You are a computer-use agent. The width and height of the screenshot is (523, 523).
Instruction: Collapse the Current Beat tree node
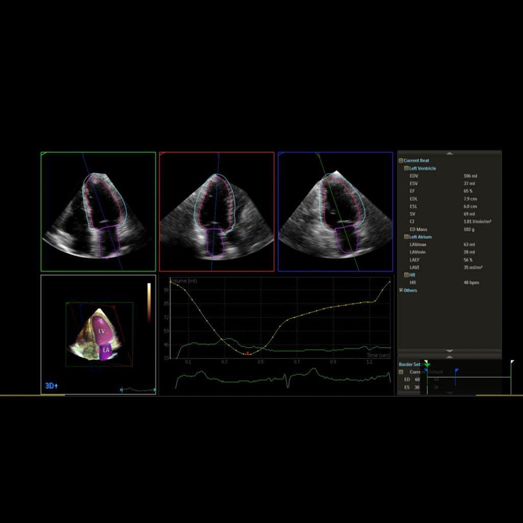pos(401,160)
